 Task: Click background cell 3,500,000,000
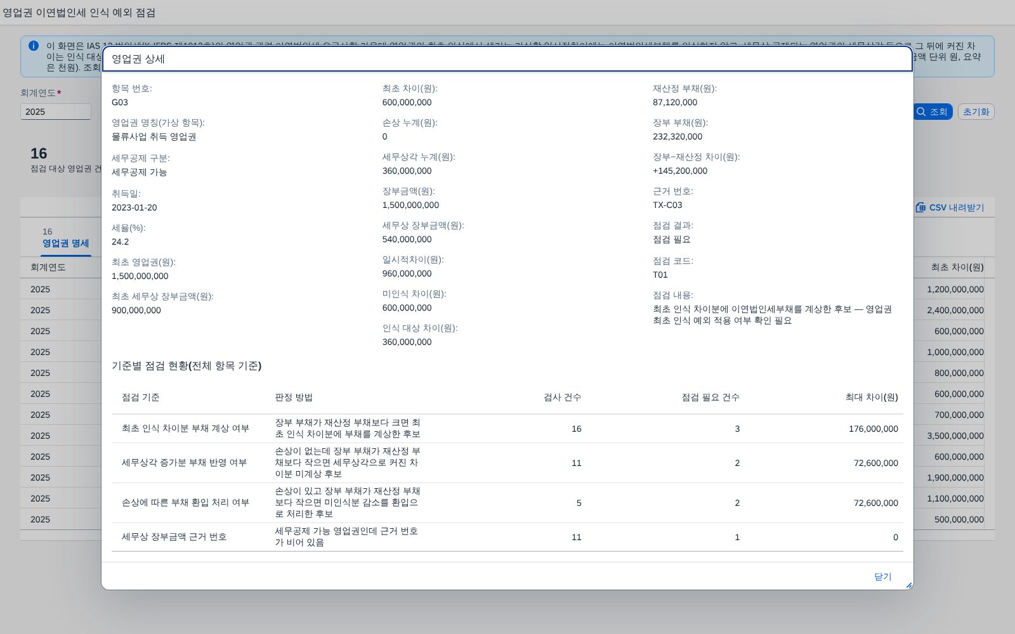(955, 436)
